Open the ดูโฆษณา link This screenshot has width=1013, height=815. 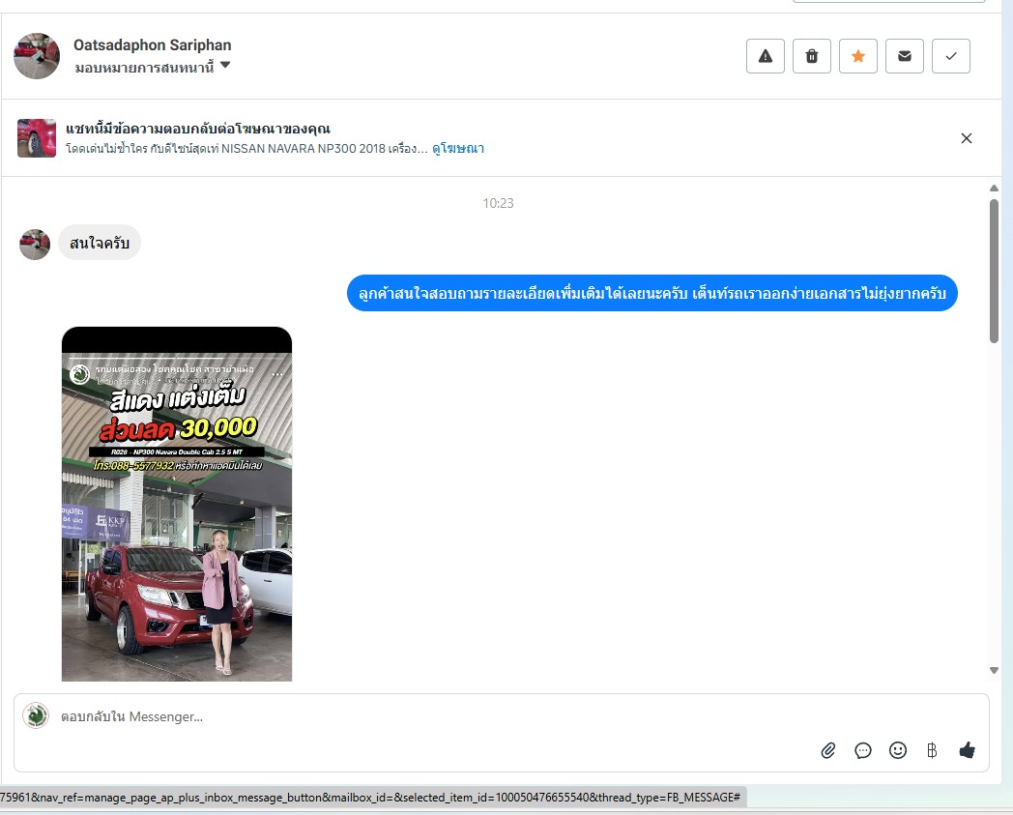[x=458, y=149]
